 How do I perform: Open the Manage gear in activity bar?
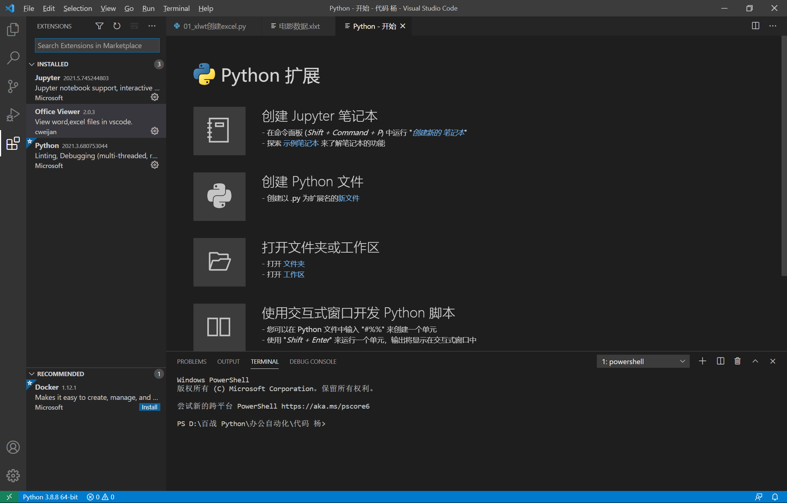(x=13, y=476)
